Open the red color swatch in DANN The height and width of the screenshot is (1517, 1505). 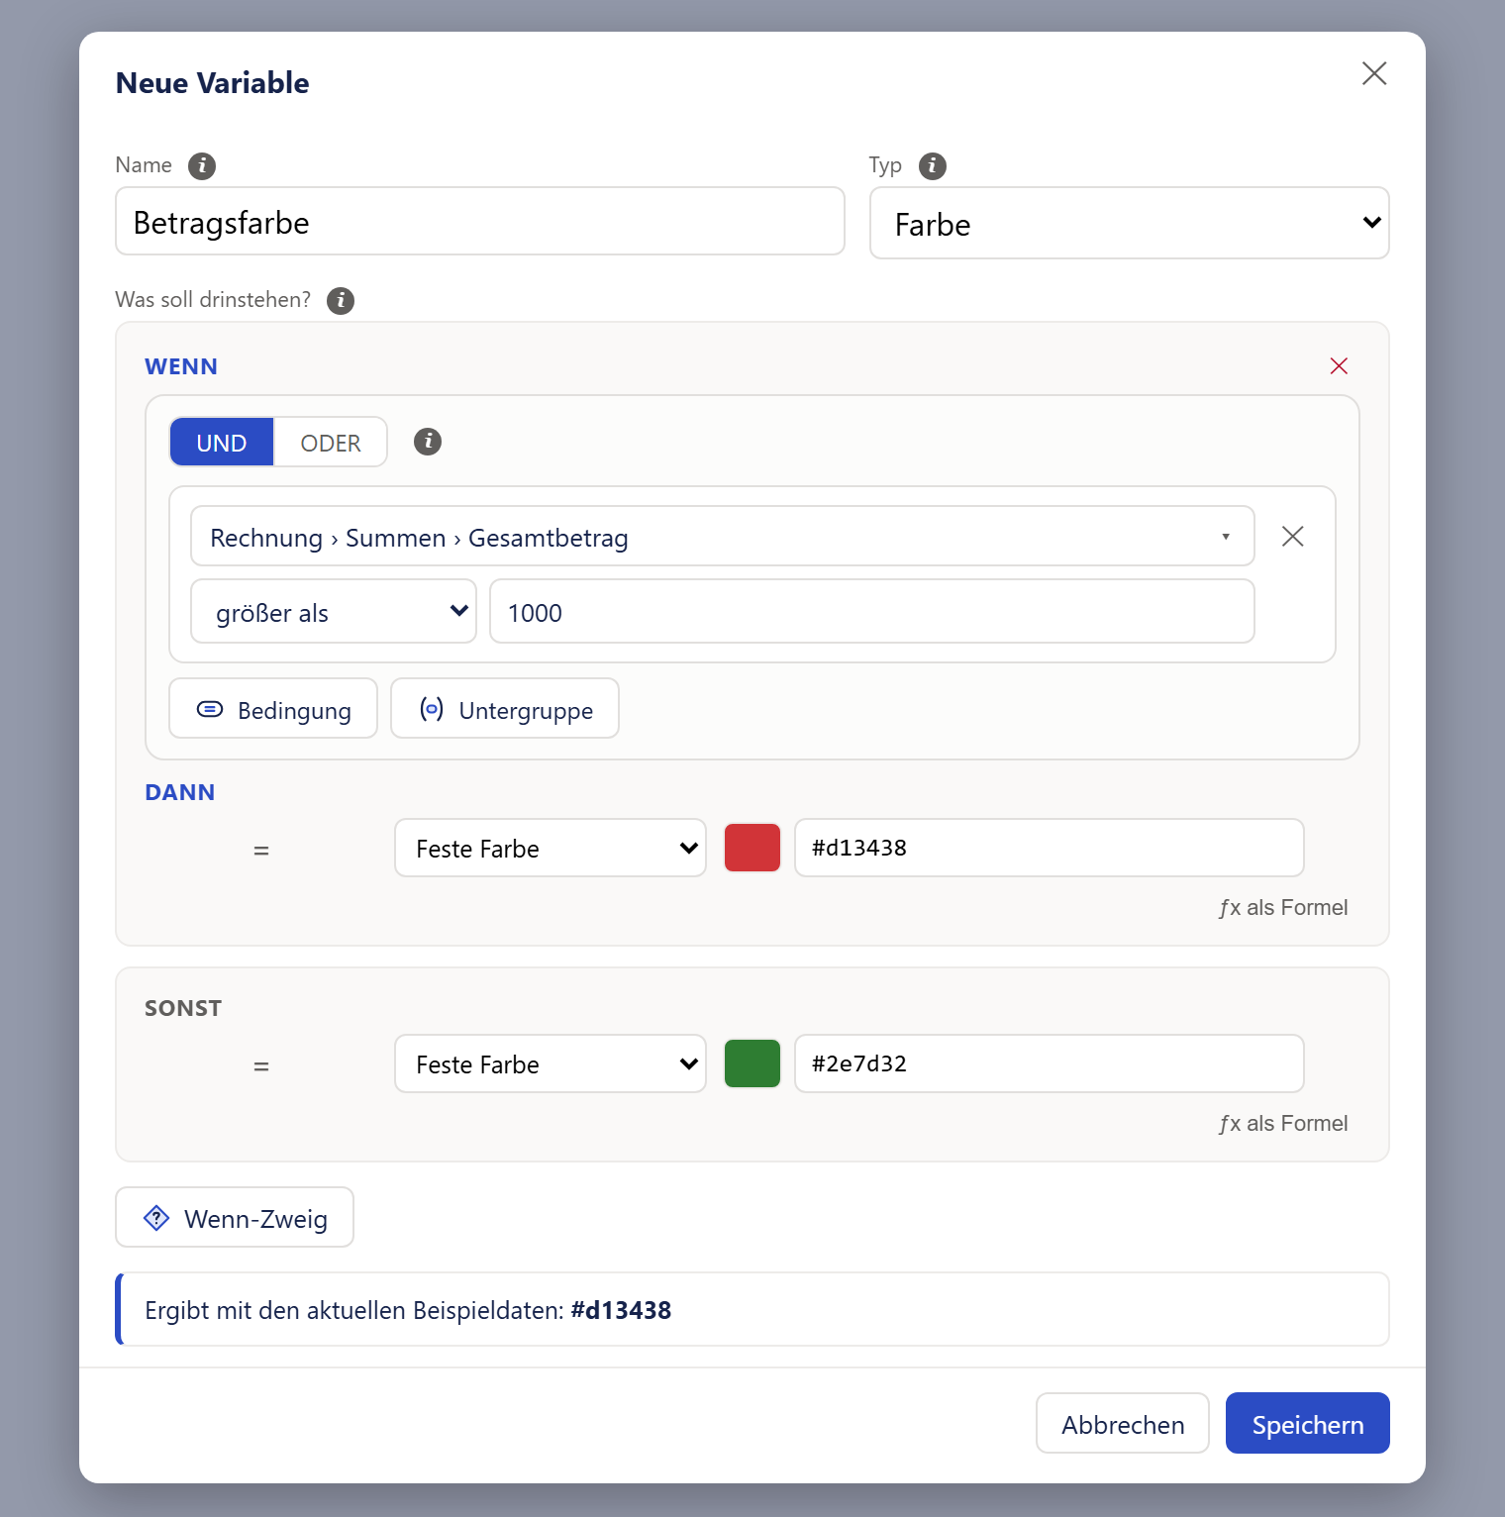(752, 848)
